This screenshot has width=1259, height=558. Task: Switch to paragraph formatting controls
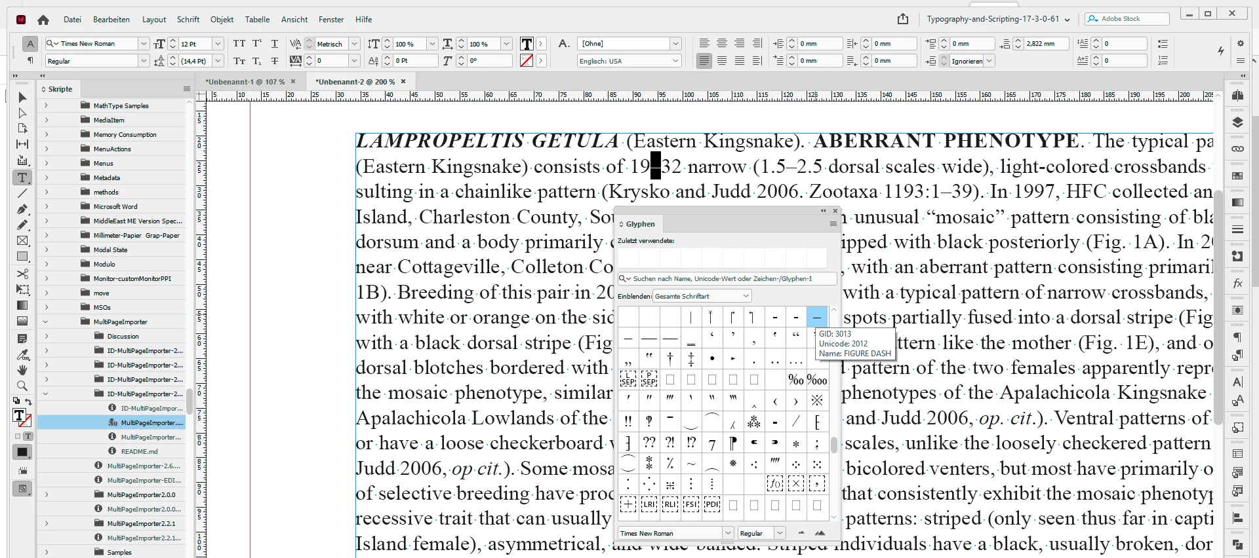pyautogui.click(x=30, y=60)
